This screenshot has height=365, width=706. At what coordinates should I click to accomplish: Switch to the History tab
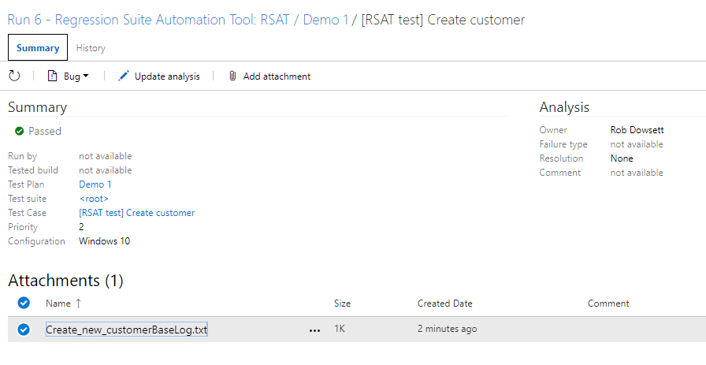tap(91, 48)
